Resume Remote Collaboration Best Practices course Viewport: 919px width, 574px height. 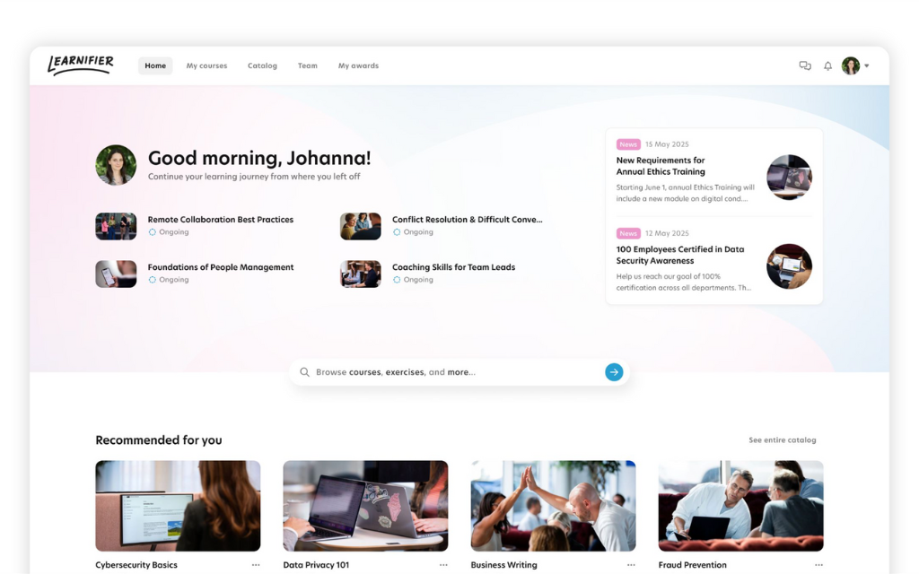click(x=220, y=220)
